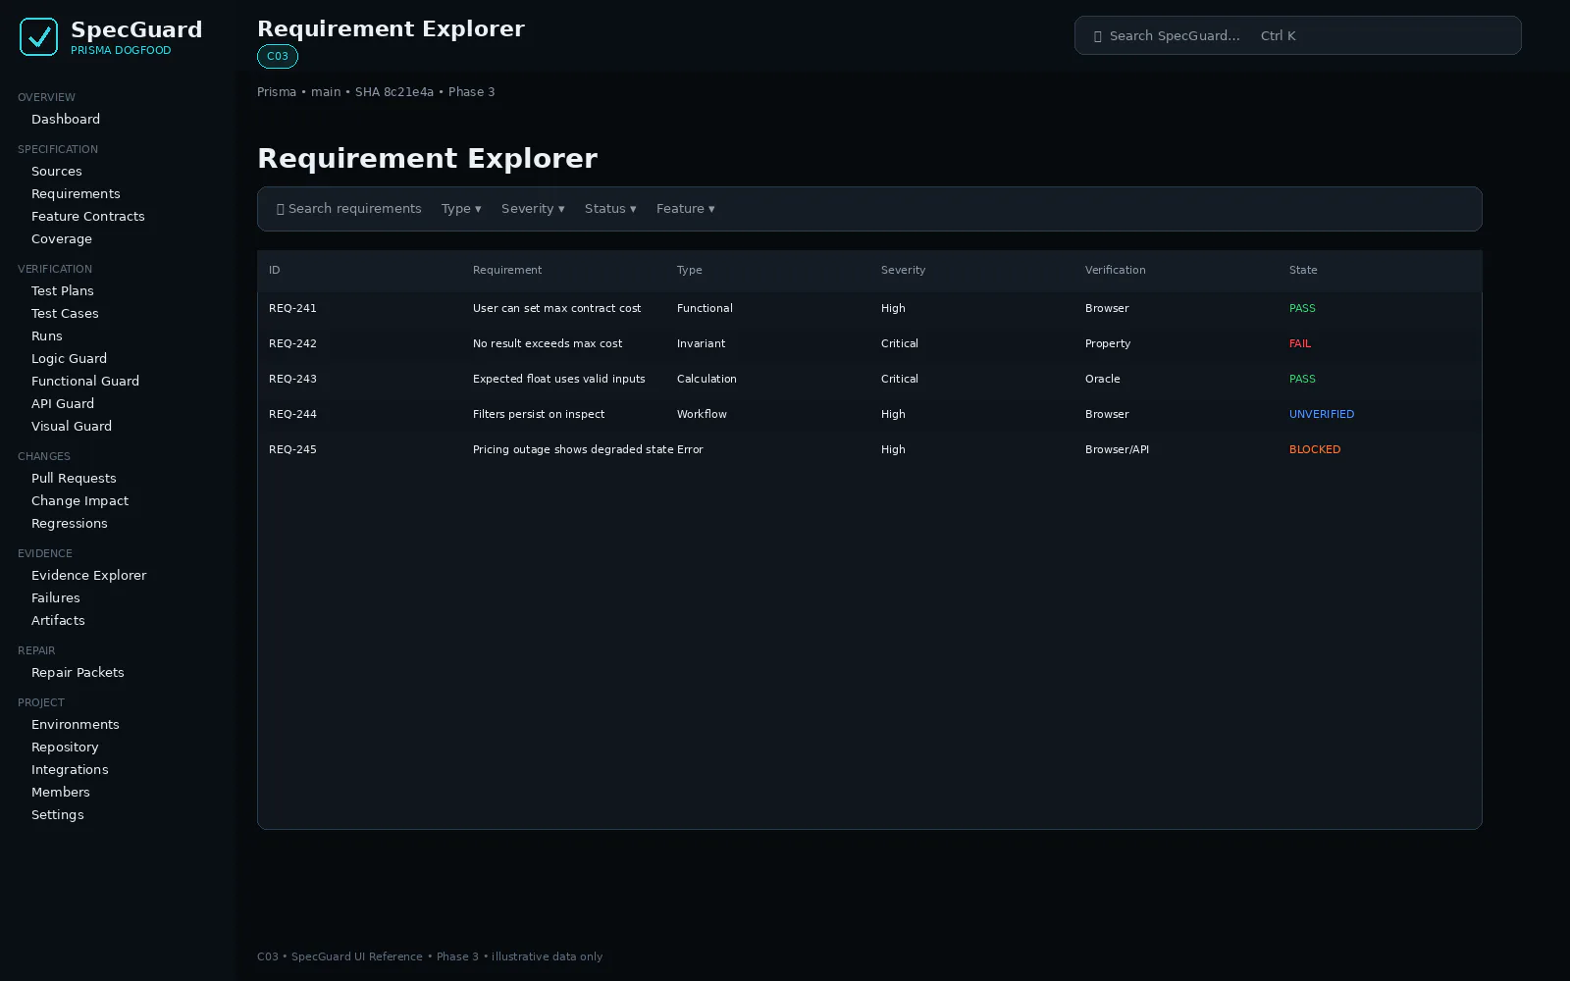The image size is (1570, 981).
Task: Open Runs in the sidebar
Action: tap(47, 336)
